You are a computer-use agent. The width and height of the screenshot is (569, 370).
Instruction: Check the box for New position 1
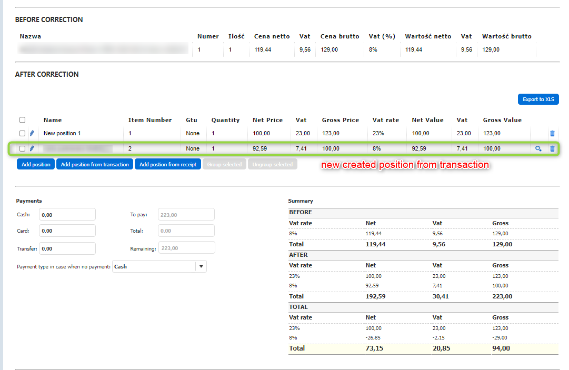[x=22, y=134]
